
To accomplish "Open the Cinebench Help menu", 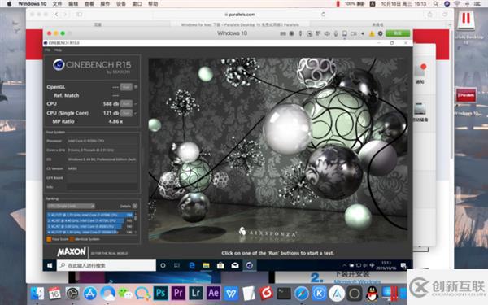I will (58, 50).
